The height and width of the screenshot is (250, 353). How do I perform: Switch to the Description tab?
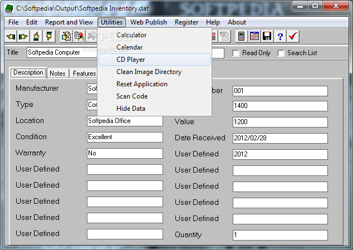28,72
